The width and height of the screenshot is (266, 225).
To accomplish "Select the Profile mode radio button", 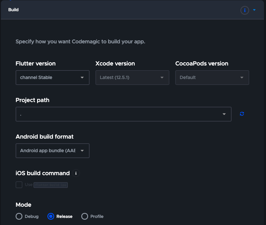I will coord(85,216).
